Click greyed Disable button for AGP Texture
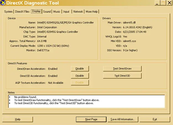Viewport: 173px width, 125px height. (80, 83)
